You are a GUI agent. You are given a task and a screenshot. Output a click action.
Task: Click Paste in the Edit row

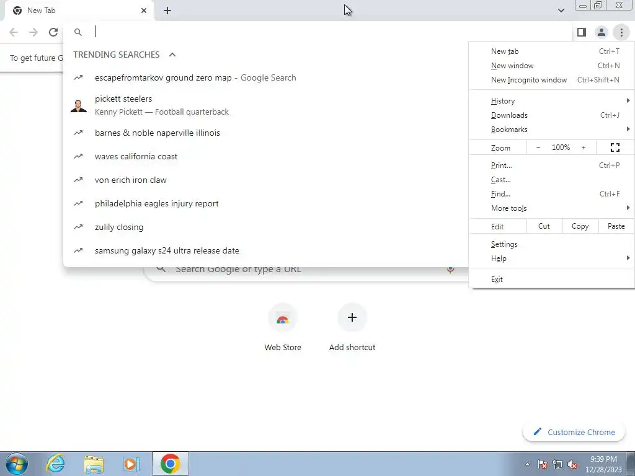click(616, 226)
